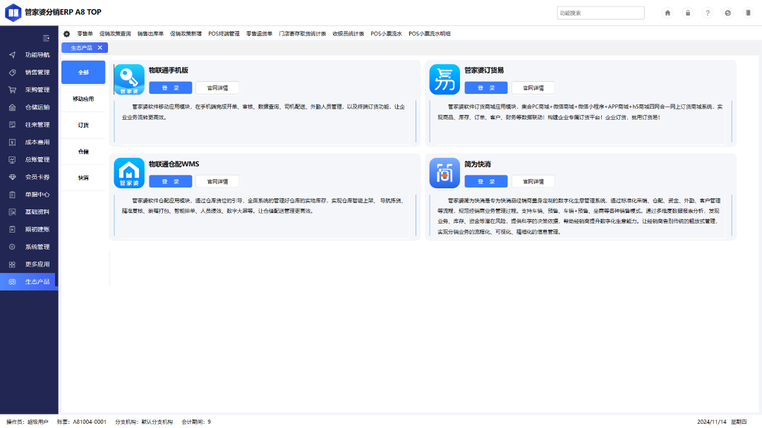
Task: Click the 成本费用 sidebar icon
Action: click(12, 142)
